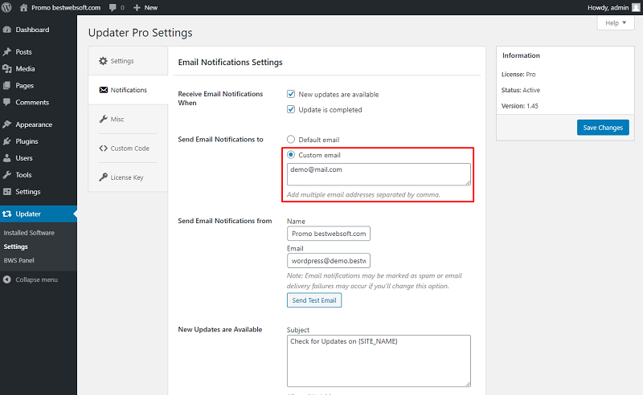
Task: Click the Updater refresh icon in sidebar
Action: (7, 214)
